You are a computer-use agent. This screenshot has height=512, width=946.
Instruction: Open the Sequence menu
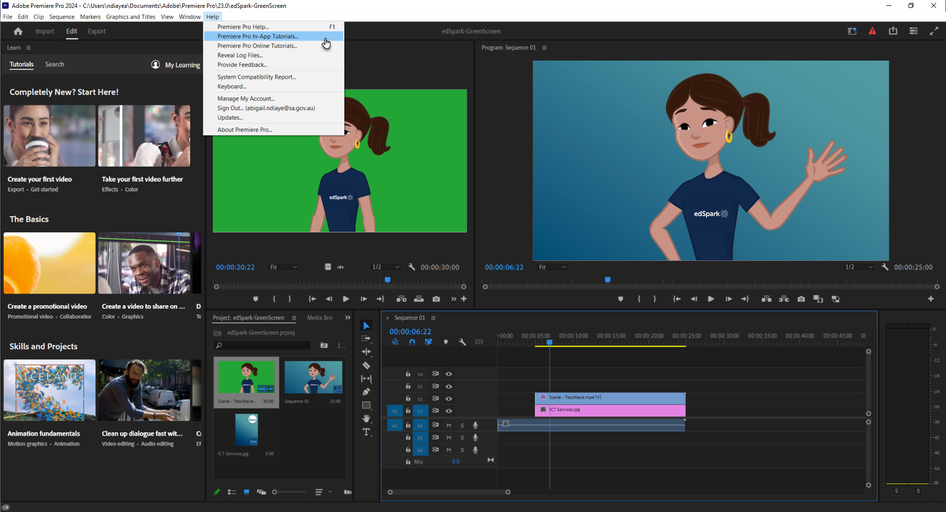[62, 17]
